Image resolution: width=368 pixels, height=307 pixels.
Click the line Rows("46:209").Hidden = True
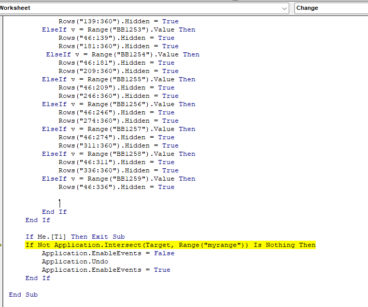coord(117,87)
